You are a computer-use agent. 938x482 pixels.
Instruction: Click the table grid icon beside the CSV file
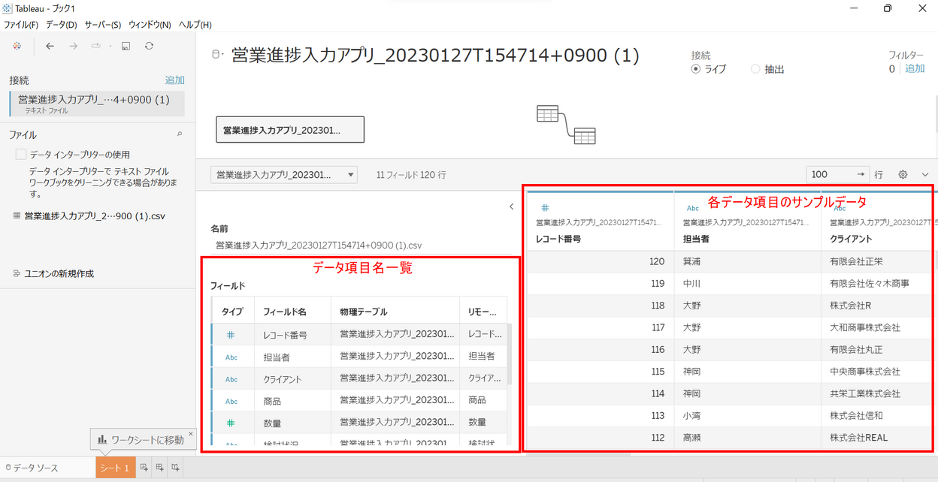click(17, 215)
